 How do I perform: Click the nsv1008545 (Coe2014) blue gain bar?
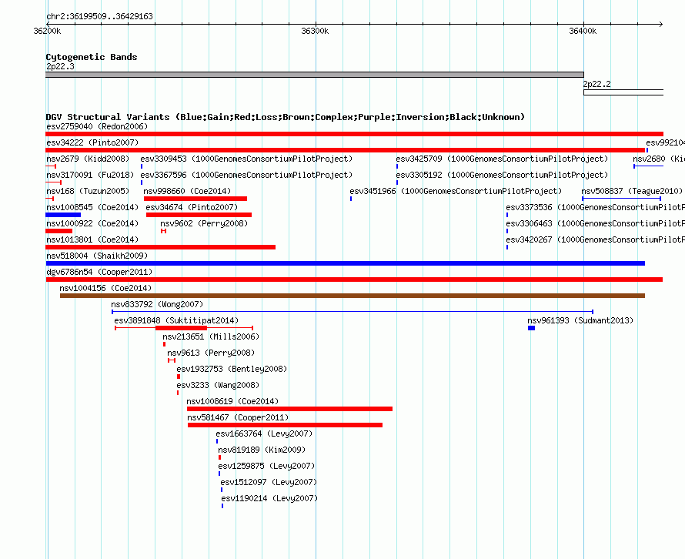coord(63,215)
